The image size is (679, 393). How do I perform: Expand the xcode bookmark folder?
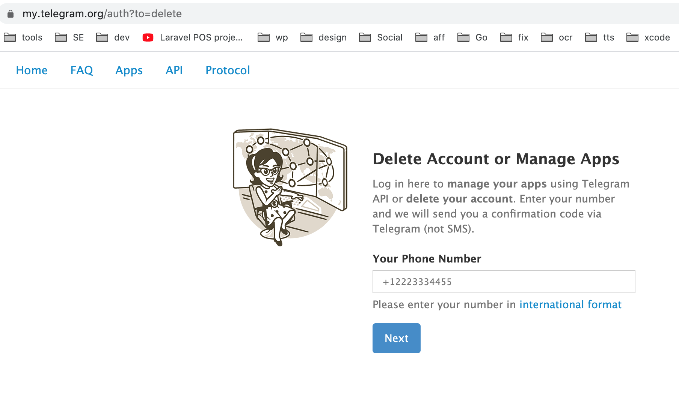(649, 37)
